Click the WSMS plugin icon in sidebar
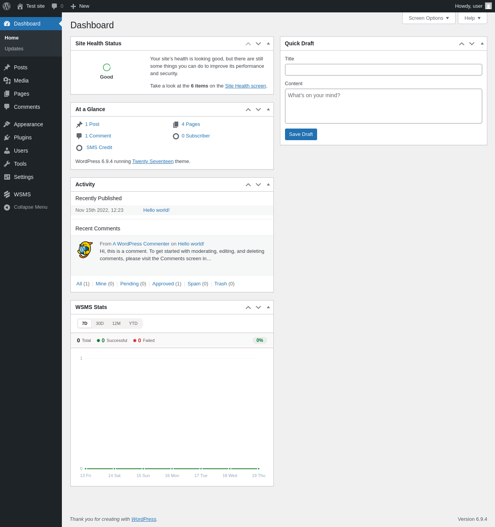The image size is (495, 527). (x=7, y=194)
